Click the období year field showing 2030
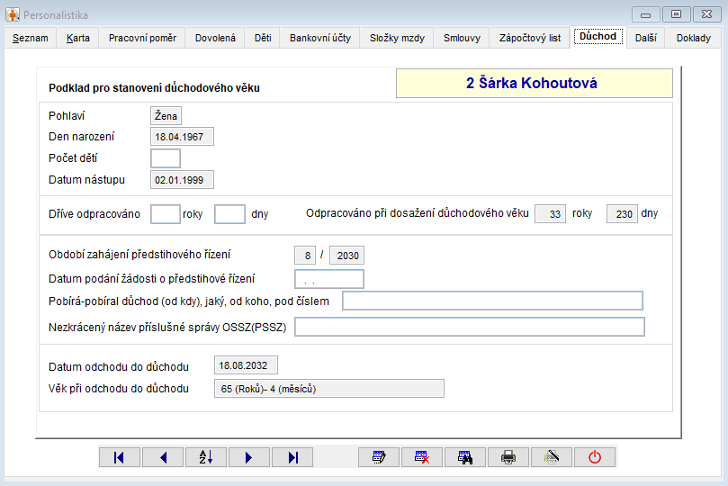Image resolution: width=728 pixels, height=486 pixels. coord(346,256)
